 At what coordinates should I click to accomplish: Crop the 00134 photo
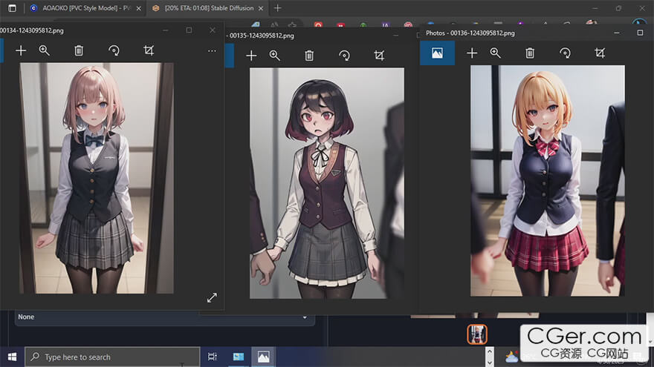149,50
